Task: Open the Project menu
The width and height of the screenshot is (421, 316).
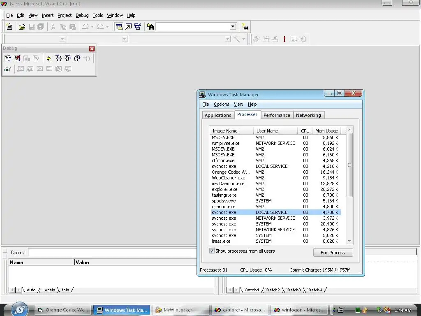Action: (65, 15)
